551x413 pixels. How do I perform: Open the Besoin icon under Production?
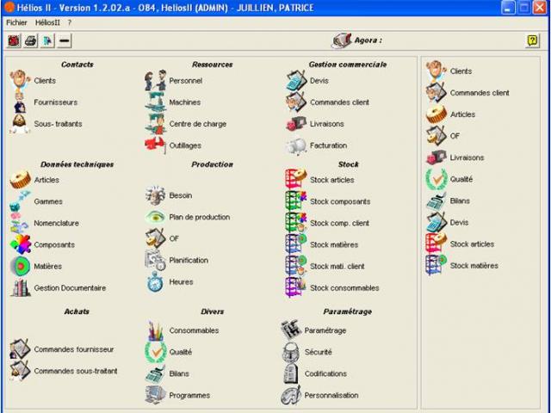[x=155, y=195]
